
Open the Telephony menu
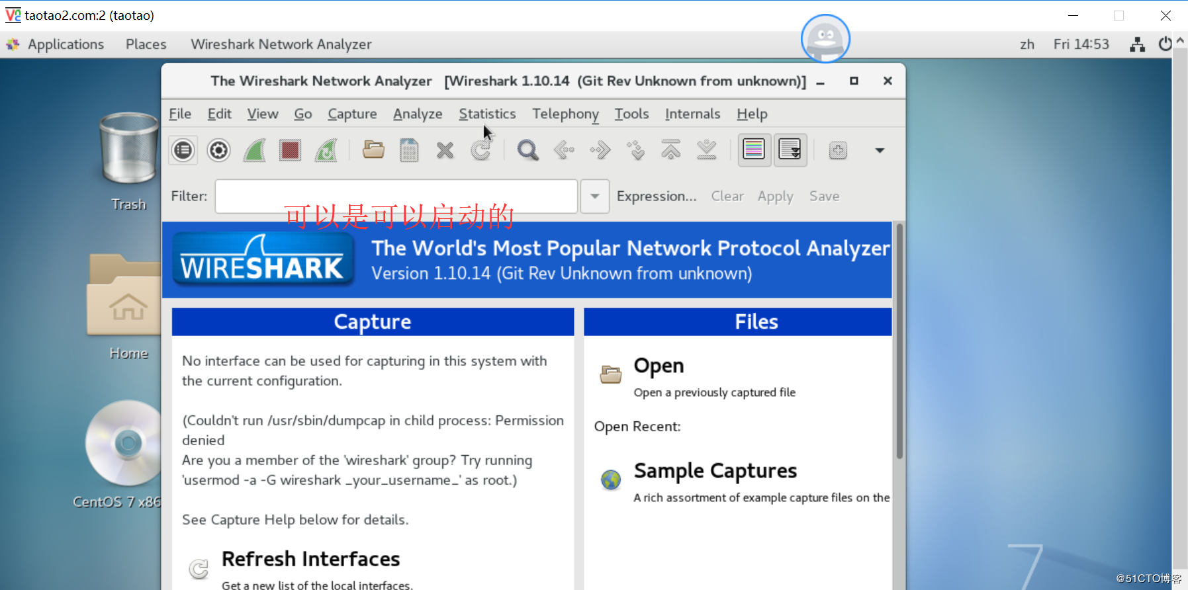click(x=566, y=114)
